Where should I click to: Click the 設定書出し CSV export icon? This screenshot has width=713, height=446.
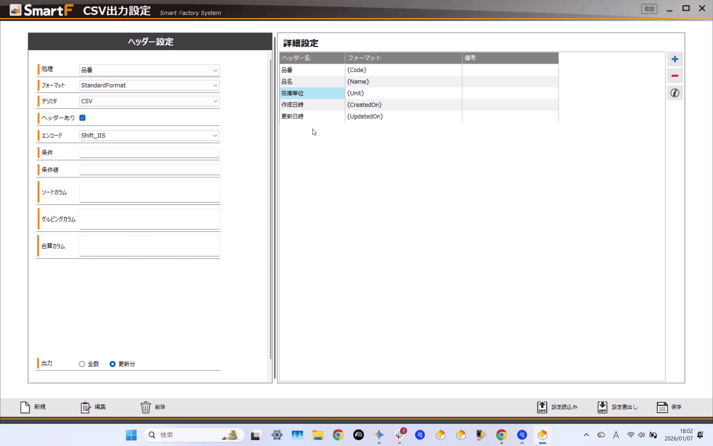click(x=602, y=407)
